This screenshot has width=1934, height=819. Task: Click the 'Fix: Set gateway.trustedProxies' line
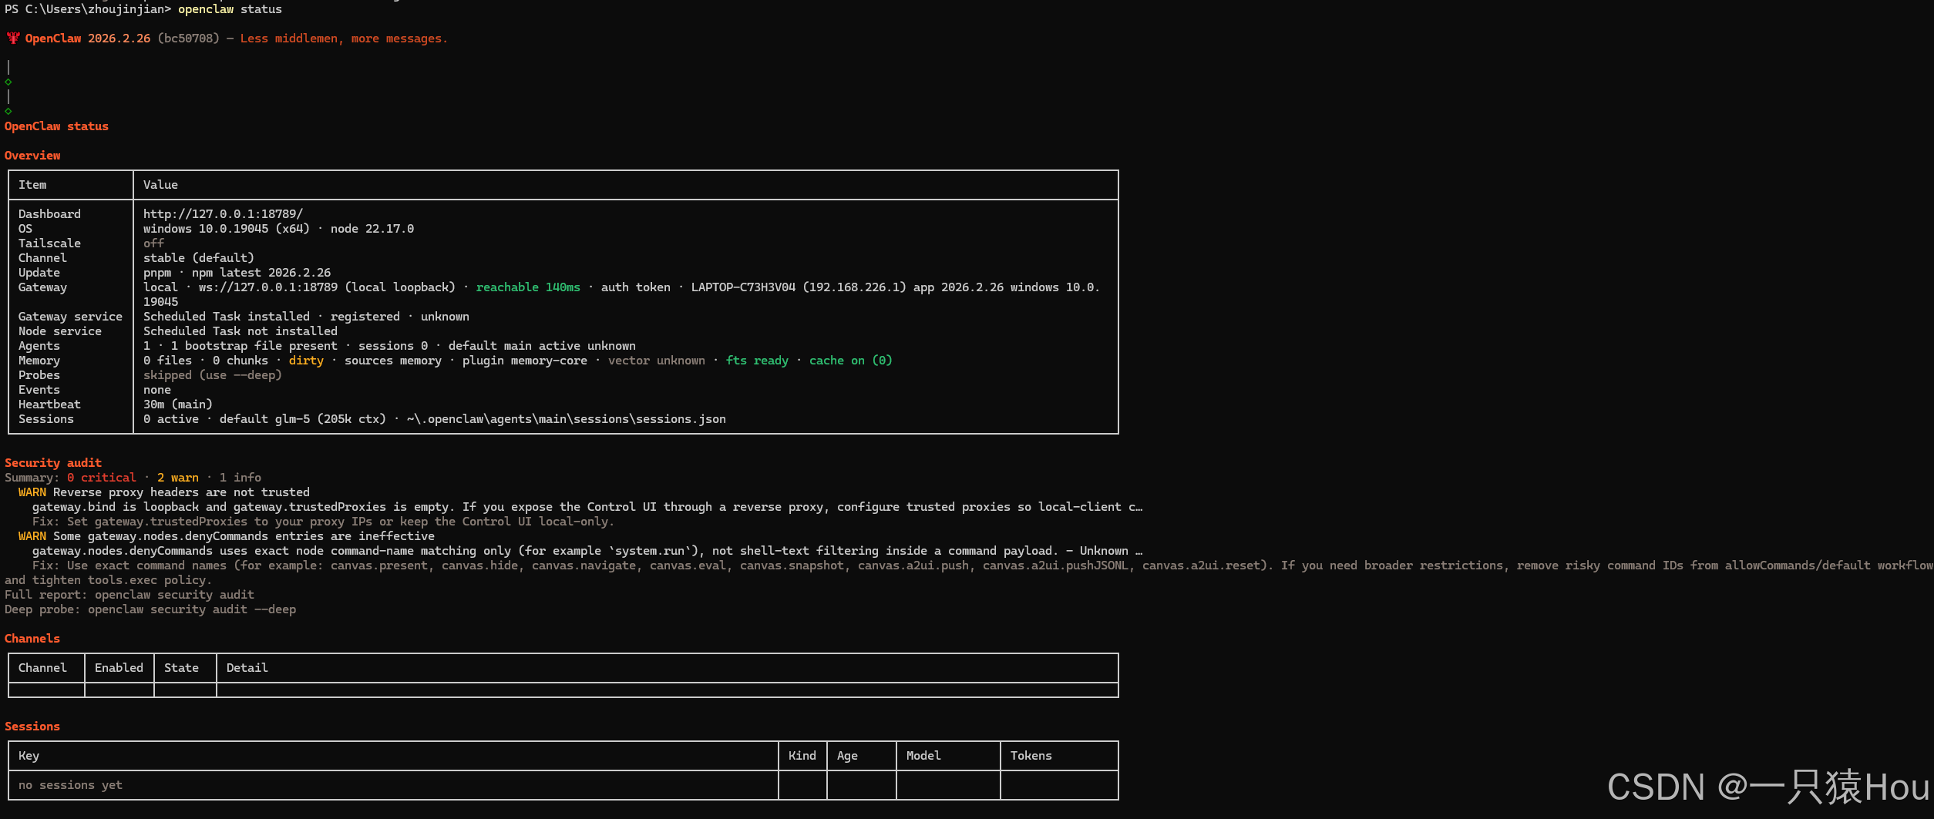click(323, 522)
